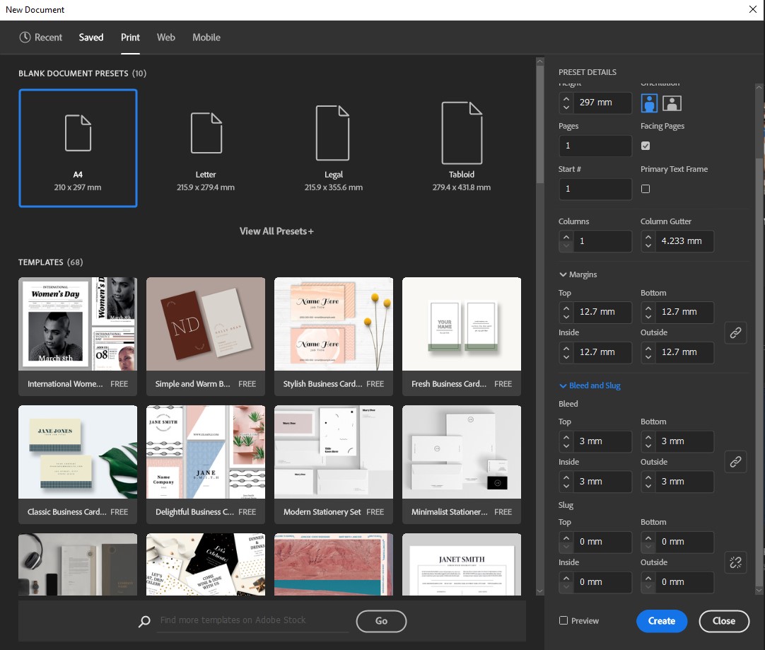
Task: Click the search magnifier icon in template search
Action: (144, 621)
